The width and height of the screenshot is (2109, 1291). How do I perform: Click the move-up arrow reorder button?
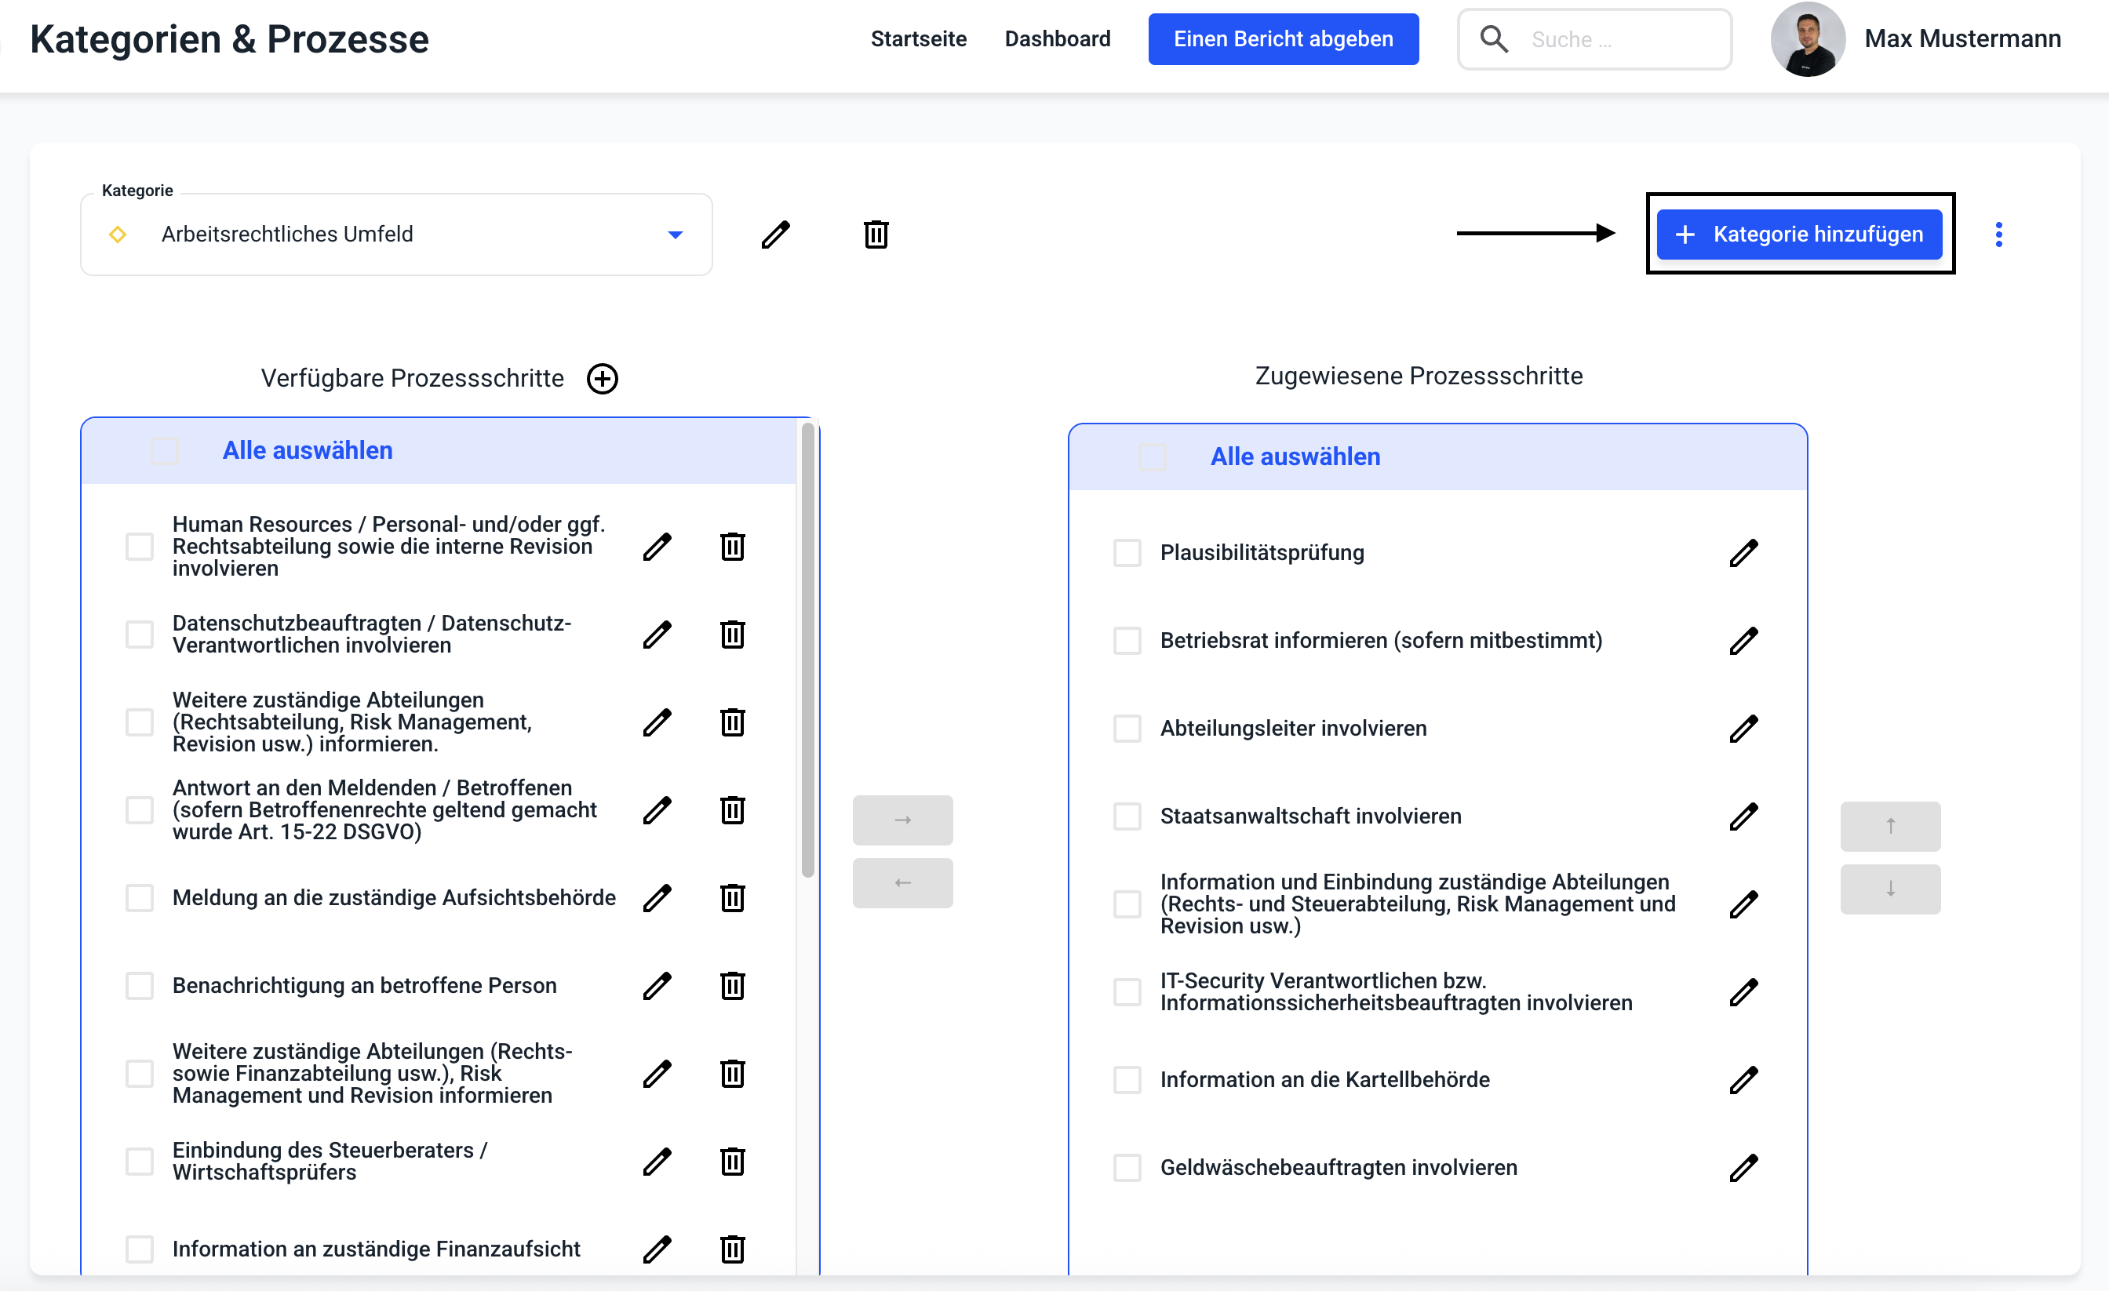[x=1890, y=826]
